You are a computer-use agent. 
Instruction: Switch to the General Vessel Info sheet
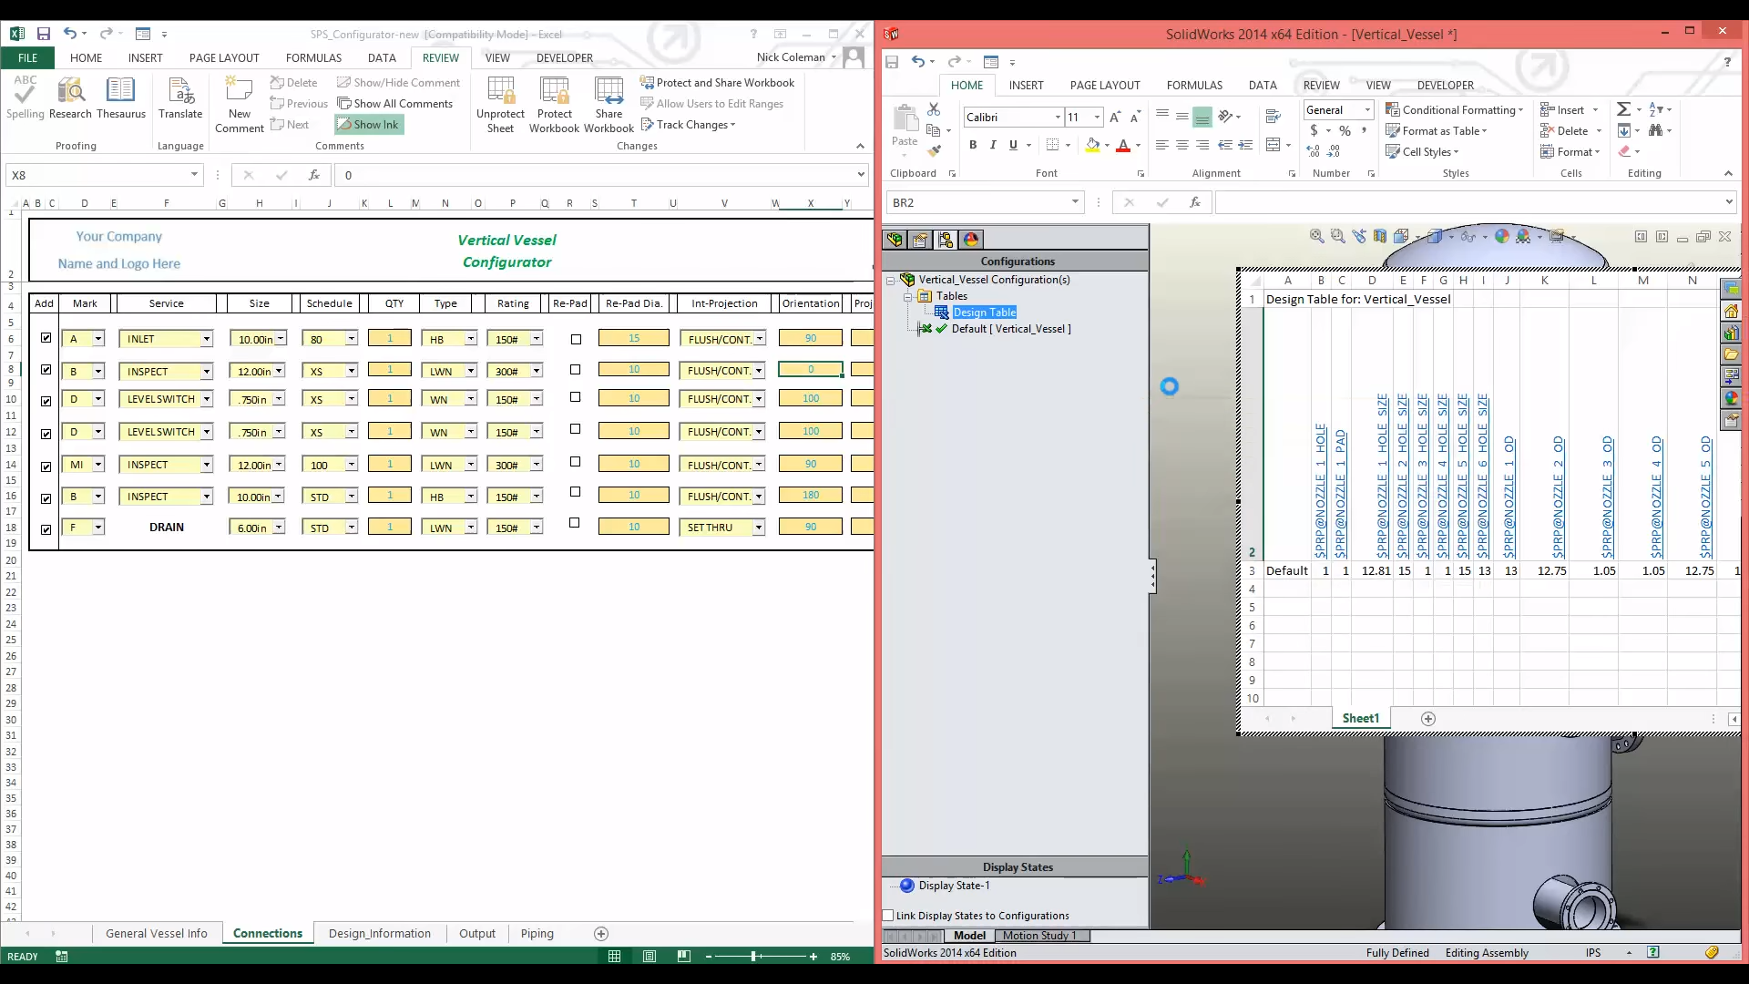pos(157,933)
